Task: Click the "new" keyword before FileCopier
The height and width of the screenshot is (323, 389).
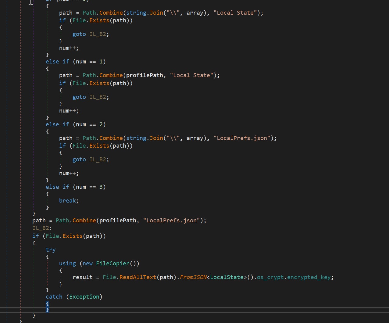Action: 87,263
